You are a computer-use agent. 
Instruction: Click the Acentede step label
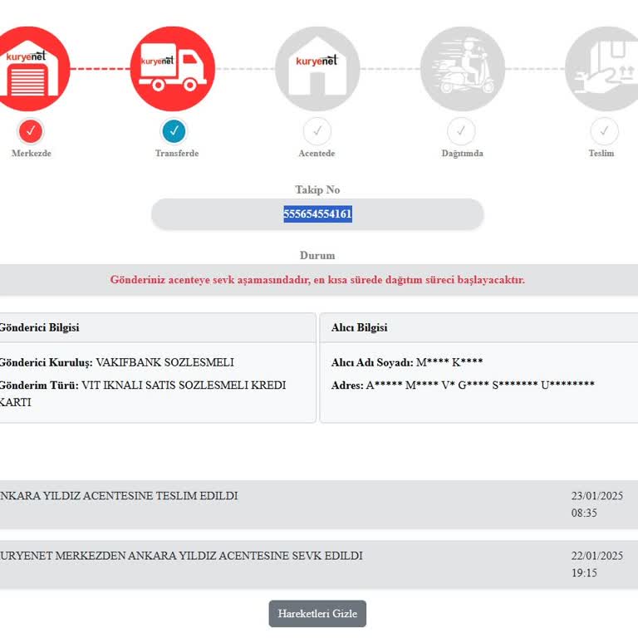point(317,154)
